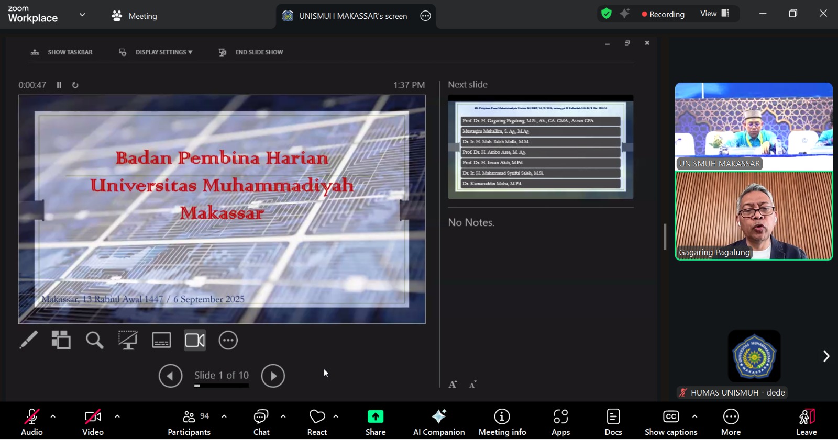Open the More options menu
This screenshot has height=440, width=838.
point(731,422)
